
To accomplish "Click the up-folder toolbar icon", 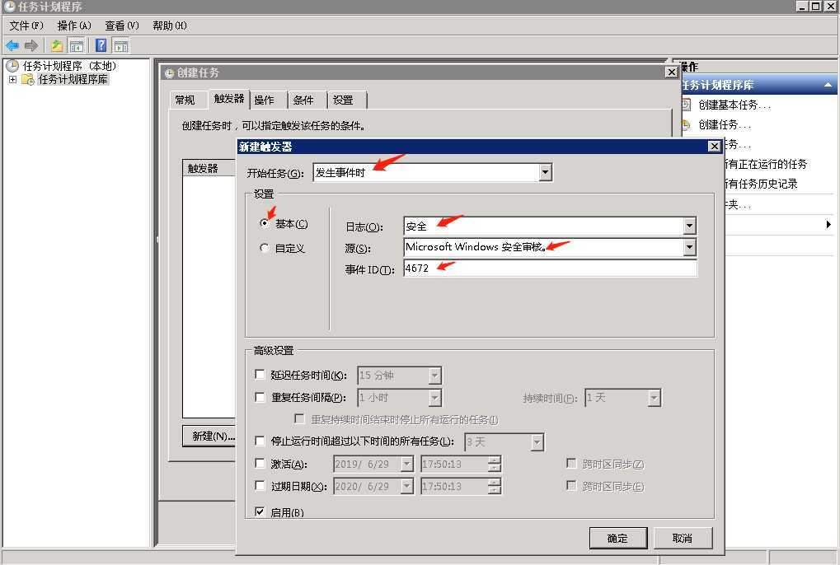I will tap(57, 46).
